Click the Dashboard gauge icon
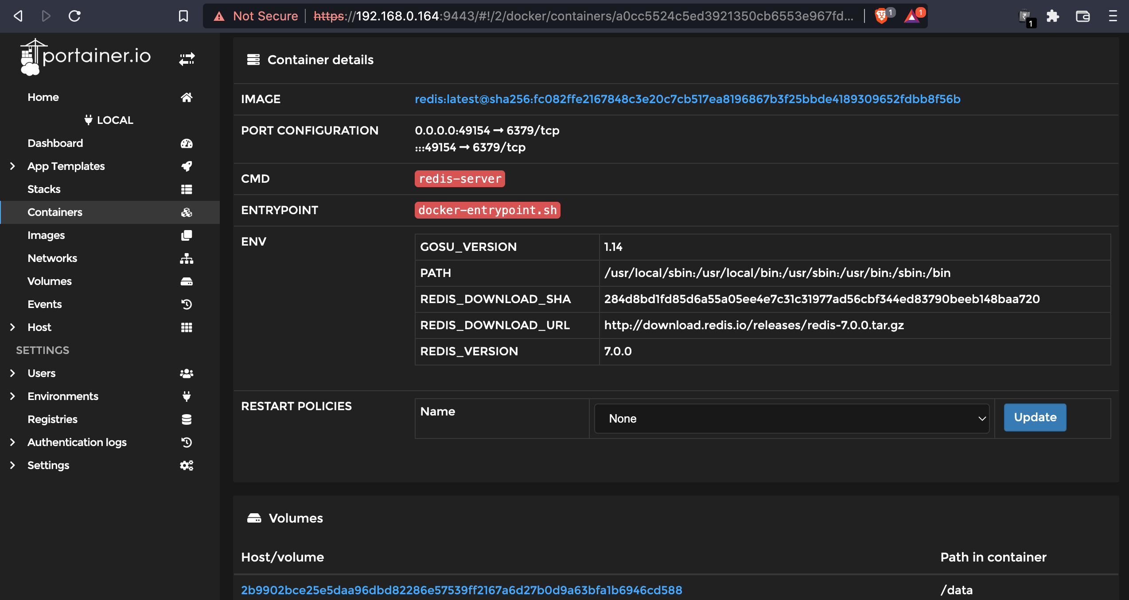 [x=187, y=143]
